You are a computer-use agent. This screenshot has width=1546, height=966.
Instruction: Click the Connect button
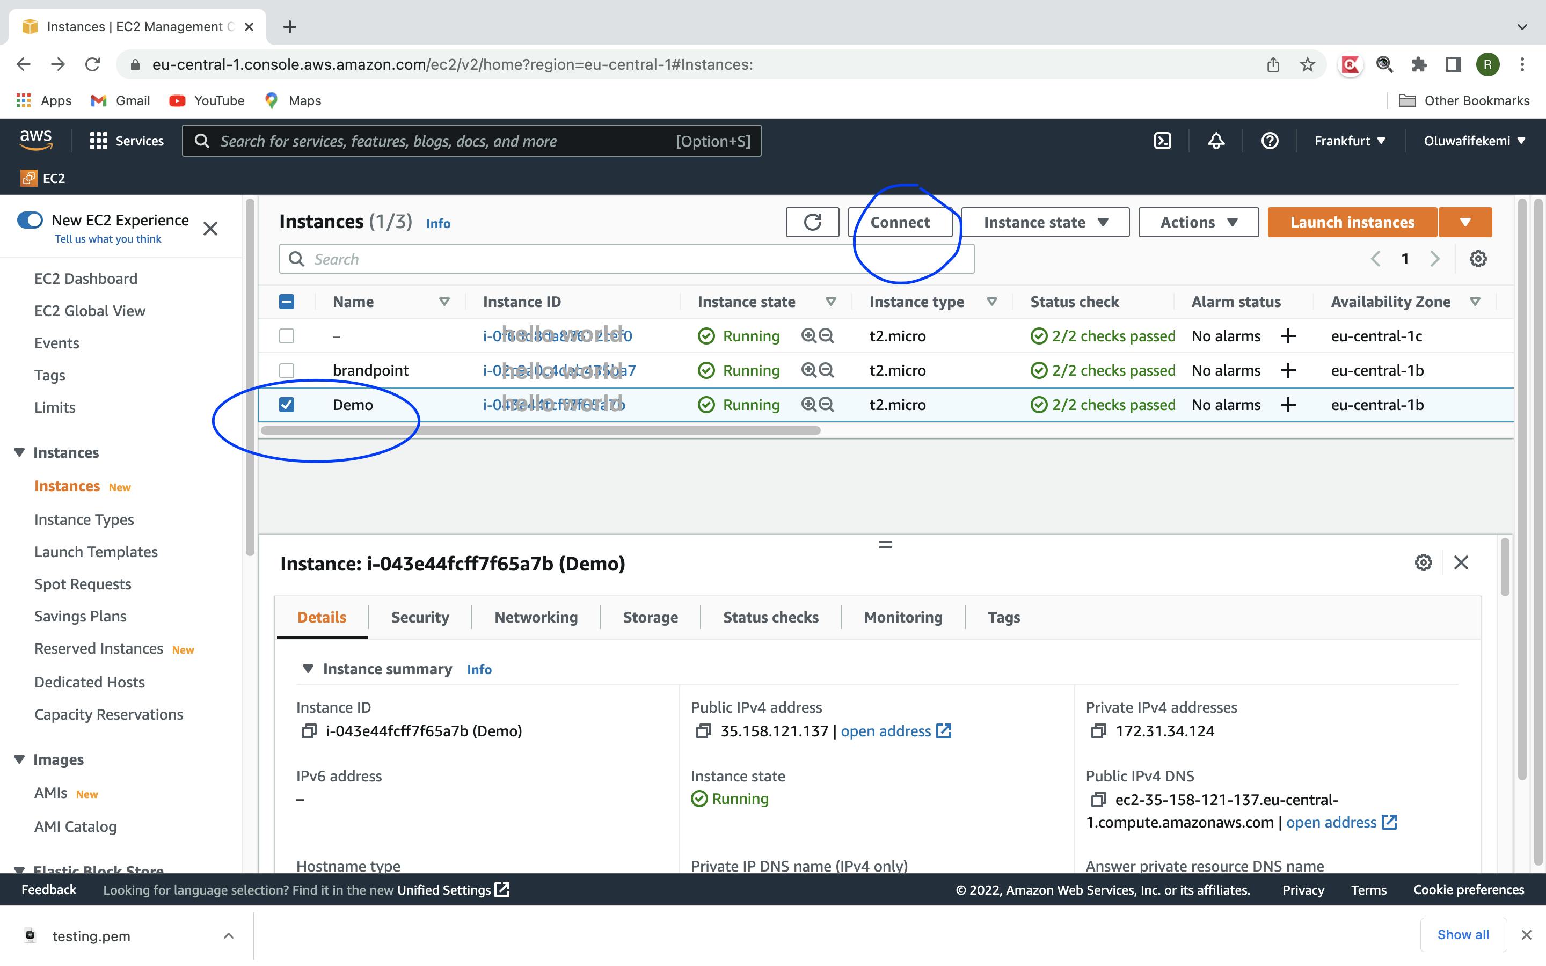pos(900,222)
